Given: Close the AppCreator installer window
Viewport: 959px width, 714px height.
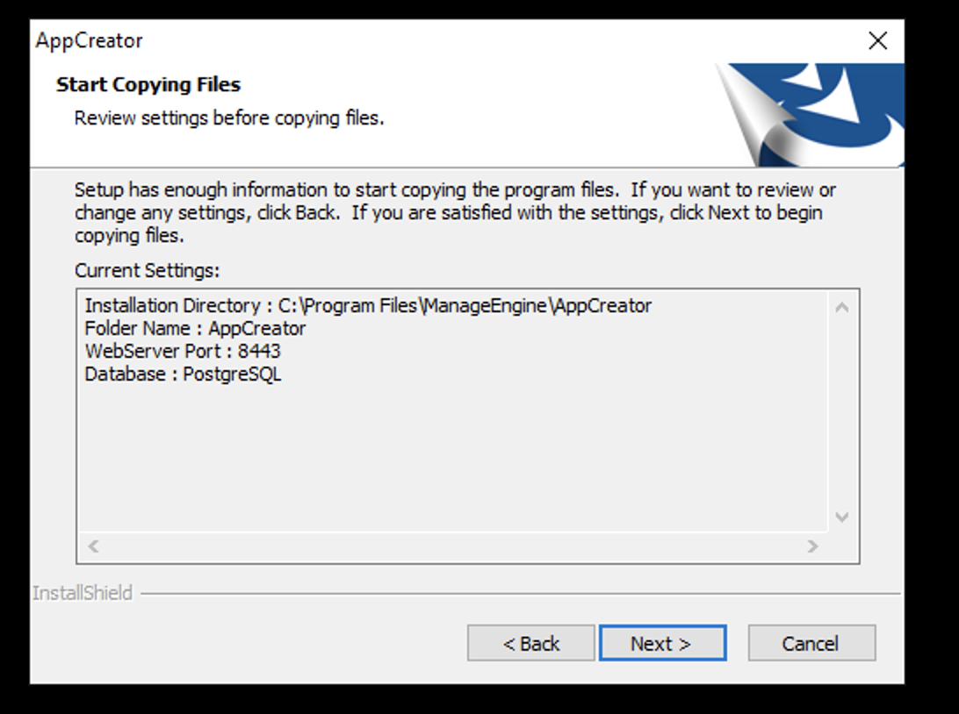Looking at the screenshot, I should [x=877, y=40].
